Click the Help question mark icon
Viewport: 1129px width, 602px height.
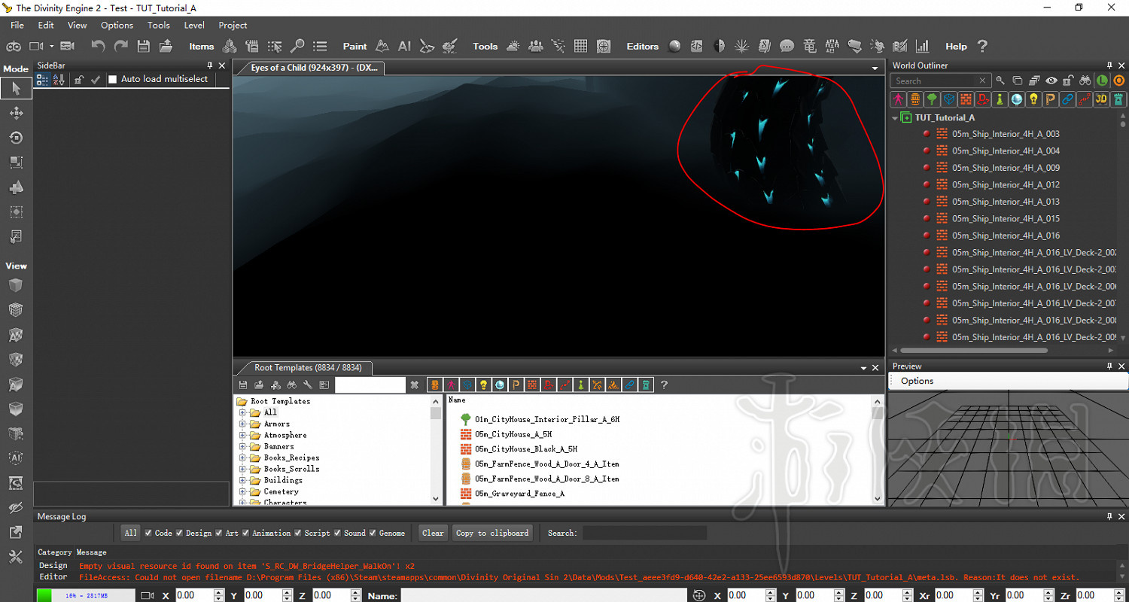[981, 46]
